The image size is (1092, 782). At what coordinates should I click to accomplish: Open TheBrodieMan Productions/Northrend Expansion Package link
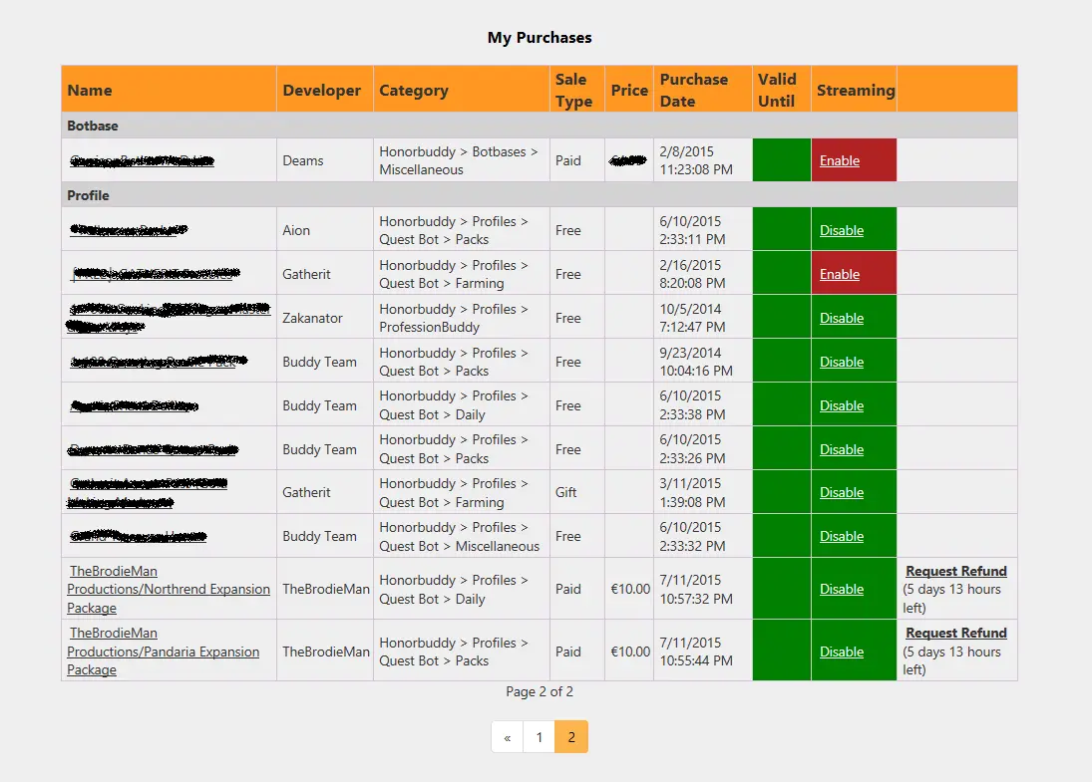[x=169, y=590]
